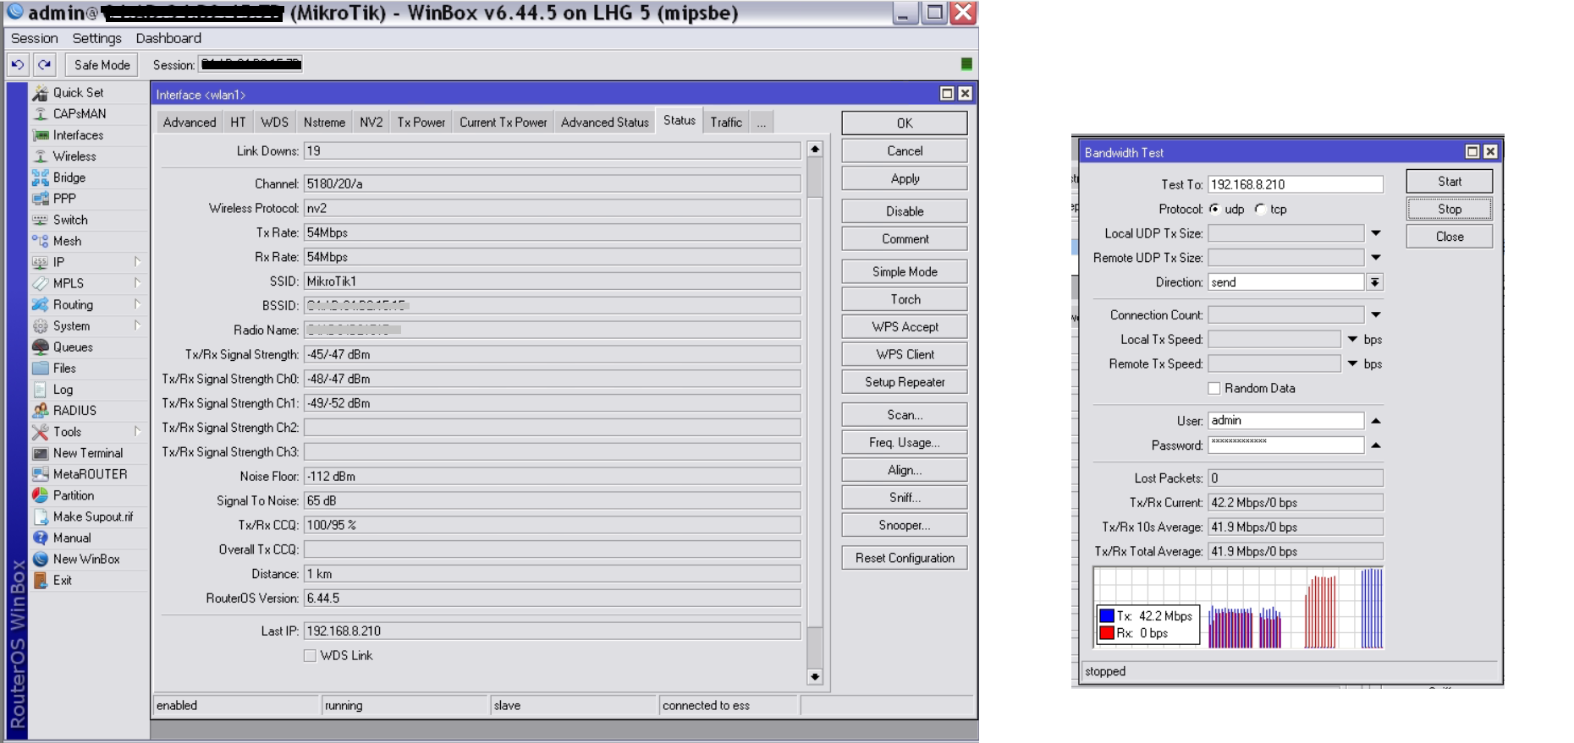
Task: Collapse the User field arrow
Action: click(x=1376, y=421)
